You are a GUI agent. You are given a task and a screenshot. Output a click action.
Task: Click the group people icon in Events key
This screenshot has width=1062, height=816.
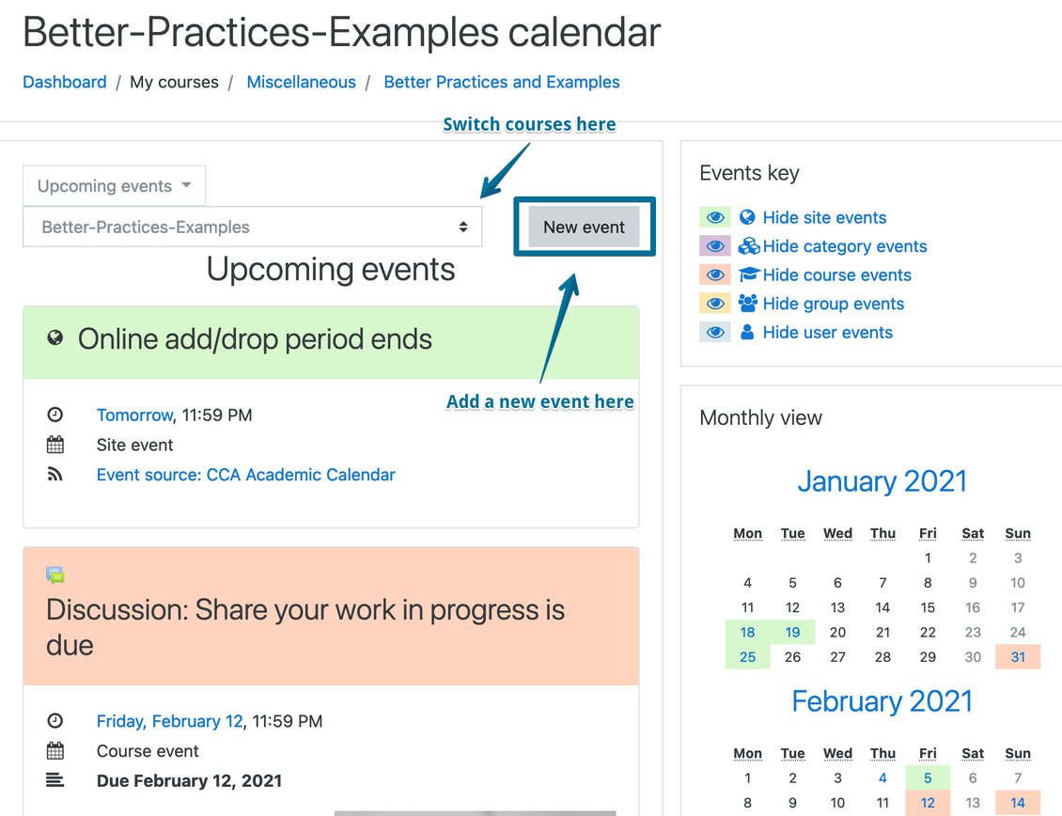pyautogui.click(x=748, y=303)
